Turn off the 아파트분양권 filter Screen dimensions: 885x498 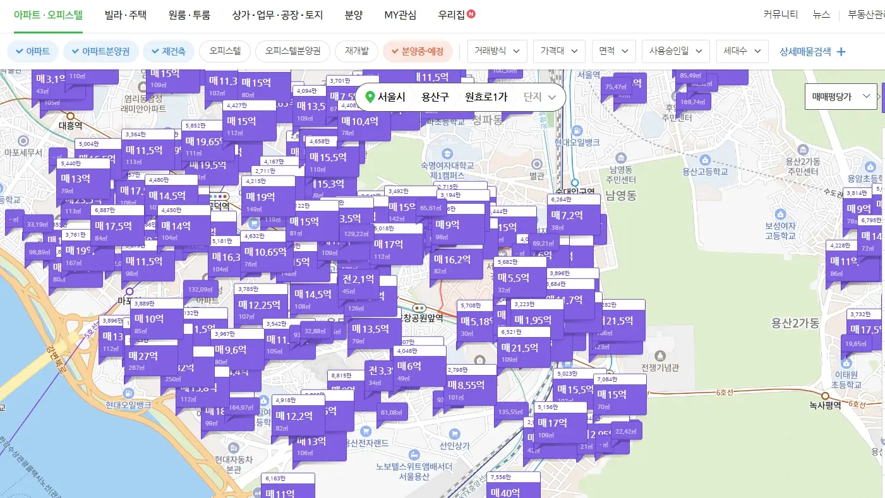[100, 51]
